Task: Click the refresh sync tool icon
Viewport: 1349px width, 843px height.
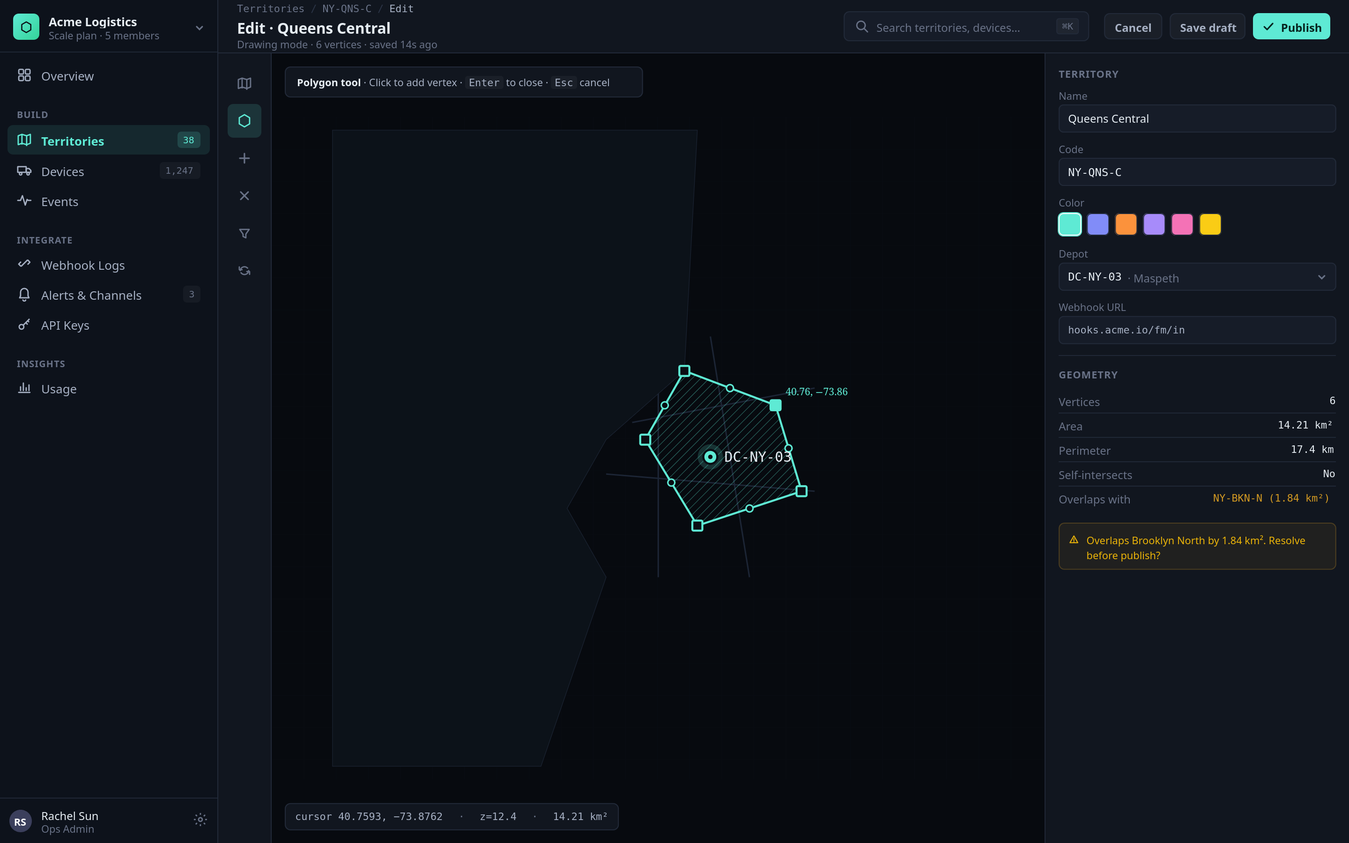Action: tap(244, 271)
